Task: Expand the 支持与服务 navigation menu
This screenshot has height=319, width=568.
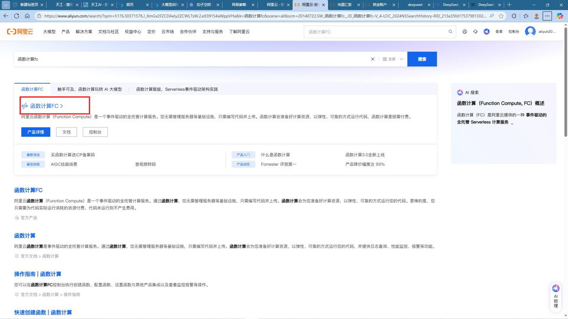Action: point(213,31)
